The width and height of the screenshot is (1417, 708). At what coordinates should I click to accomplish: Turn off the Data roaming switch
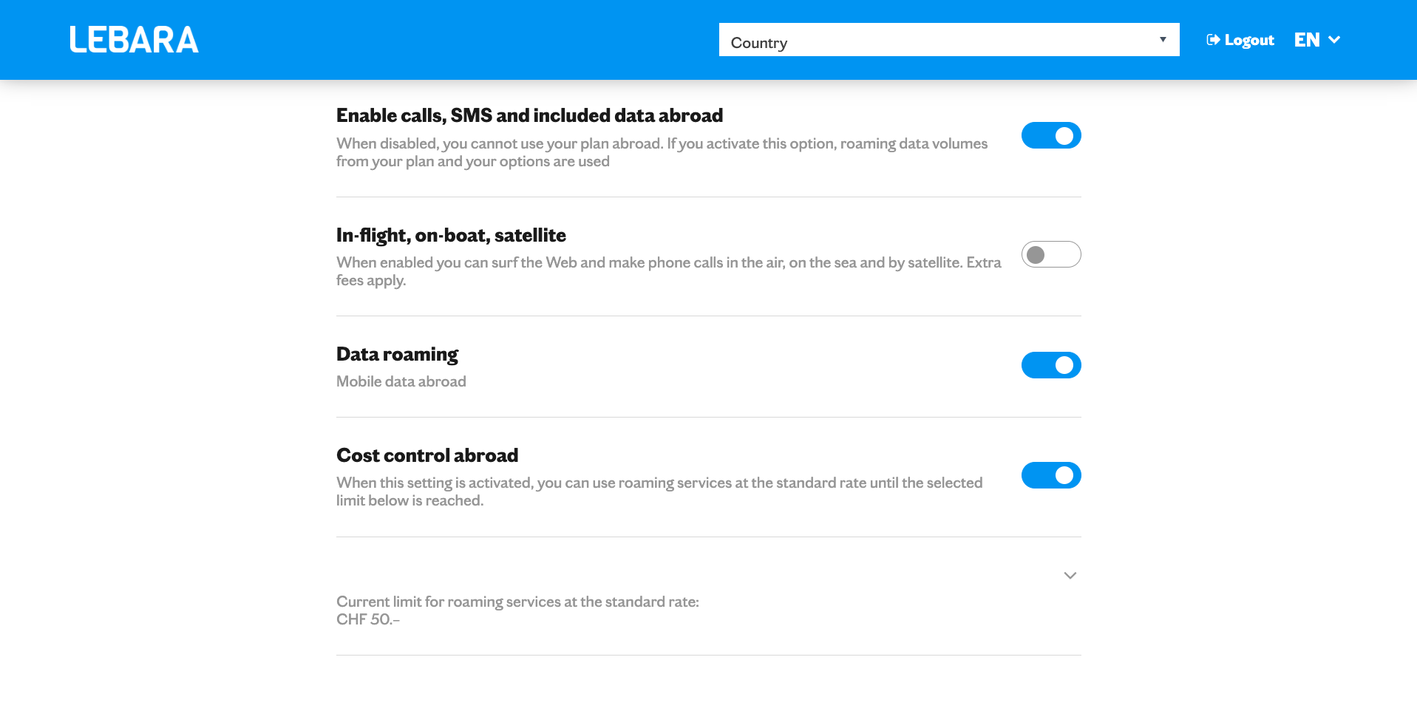[x=1050, y=365]
